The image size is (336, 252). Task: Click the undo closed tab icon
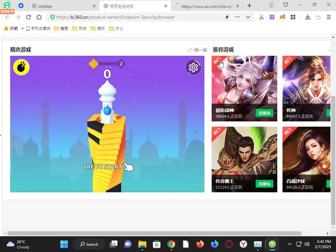coord(318,17)
